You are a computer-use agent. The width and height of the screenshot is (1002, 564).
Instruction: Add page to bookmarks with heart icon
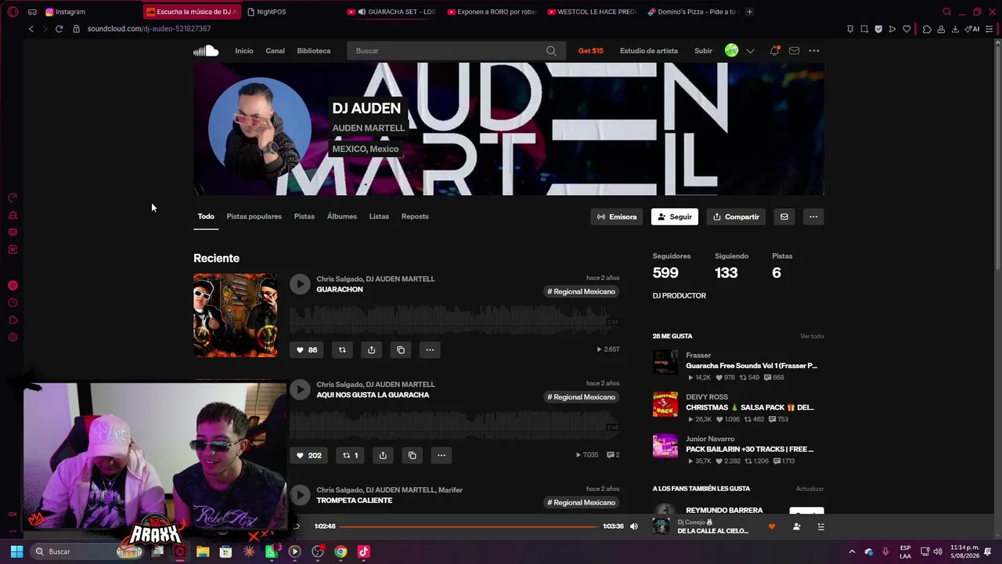coord(906,29)
